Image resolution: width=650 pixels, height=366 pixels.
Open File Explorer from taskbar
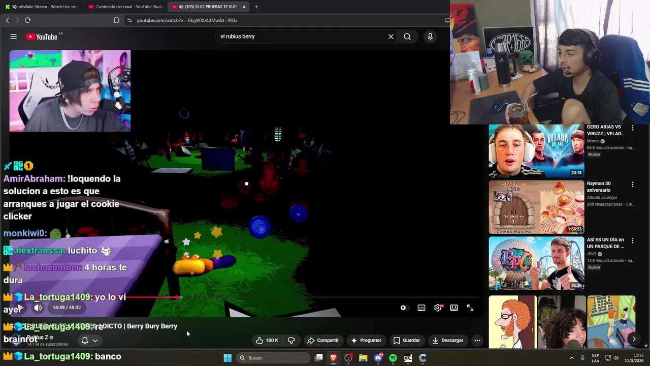pyautogui.click(x=363, y=358)
